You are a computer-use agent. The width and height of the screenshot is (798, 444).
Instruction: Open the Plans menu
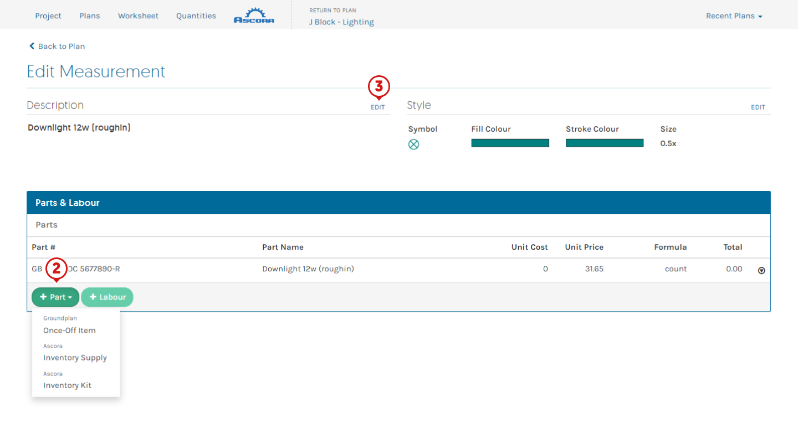(90, 16)
